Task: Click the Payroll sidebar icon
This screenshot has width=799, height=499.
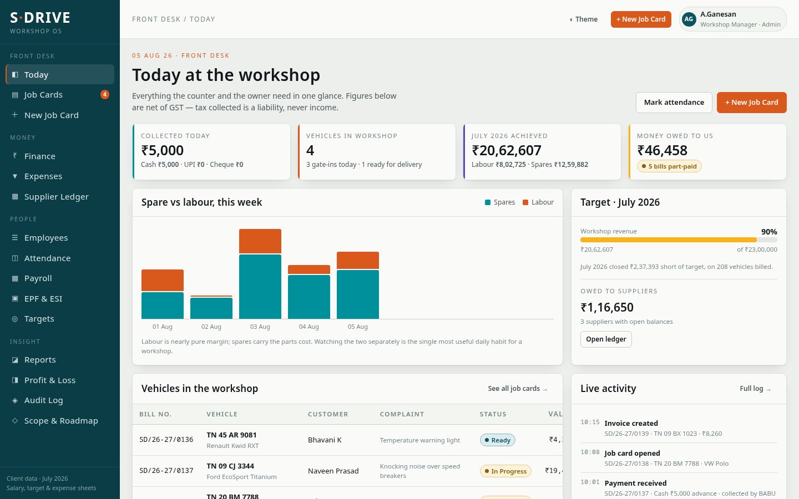Action: pyautogui.click(x=15, y=278)
